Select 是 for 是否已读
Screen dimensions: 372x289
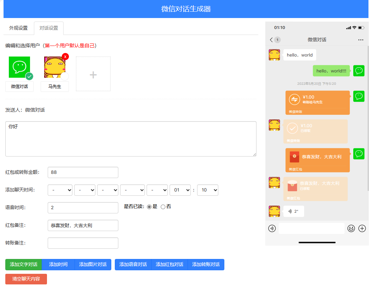(149, 207)
